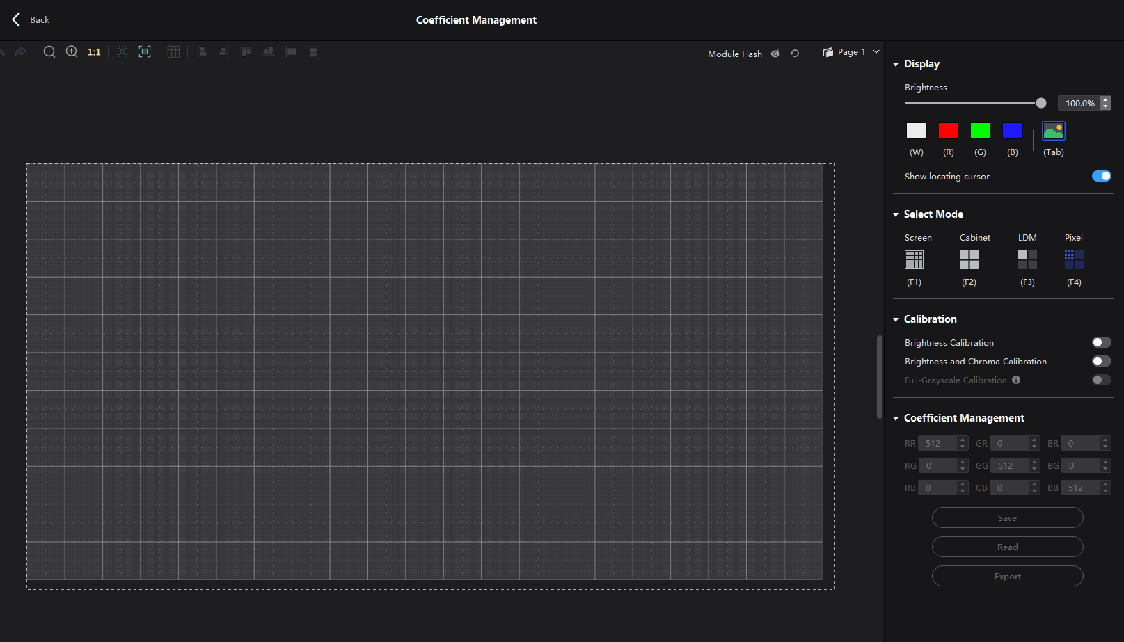1124x642 pixels.
Task: Choose Pixel select mode icon
Action: [x=1074, y=259]
